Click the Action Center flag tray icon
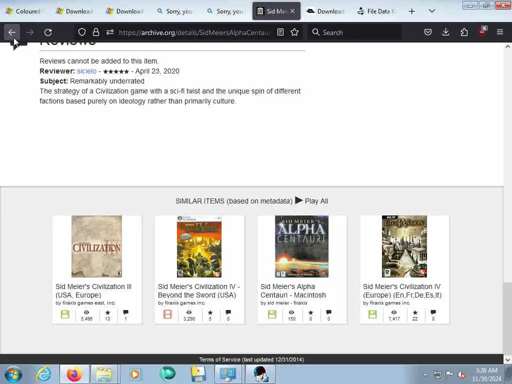This screenshot has height=384, width=512. pyautogui.click(x=449, y=374)
